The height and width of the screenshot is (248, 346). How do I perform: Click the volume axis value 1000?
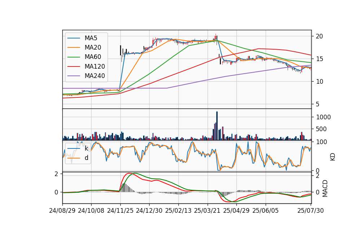tap(323, 117)
